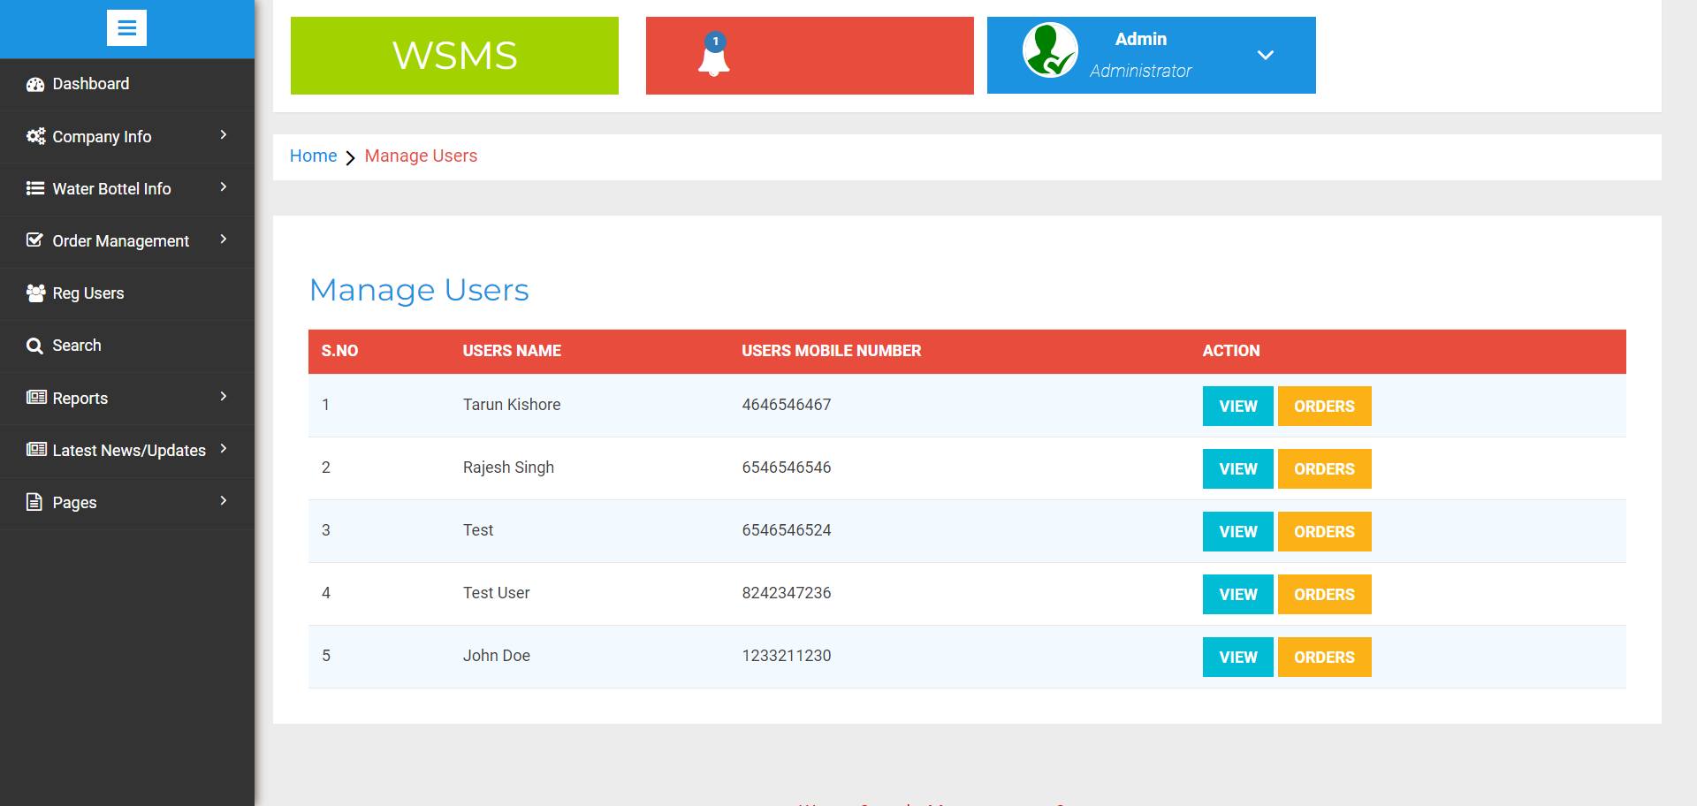Show orders for Rajesh Singh

click(x=1324, y=468)
